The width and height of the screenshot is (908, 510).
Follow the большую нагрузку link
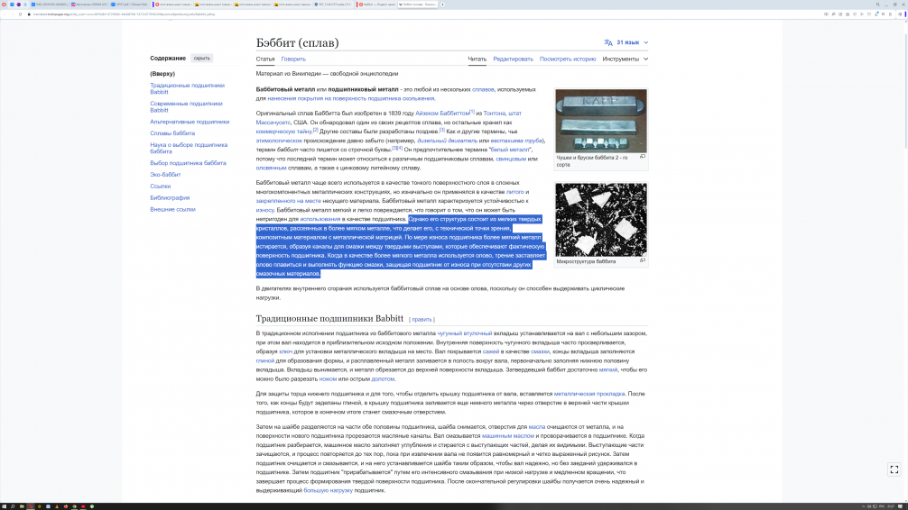(328, 490)
